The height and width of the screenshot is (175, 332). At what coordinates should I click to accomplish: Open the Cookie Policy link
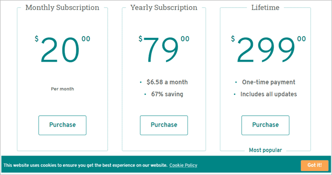point(183,165)
